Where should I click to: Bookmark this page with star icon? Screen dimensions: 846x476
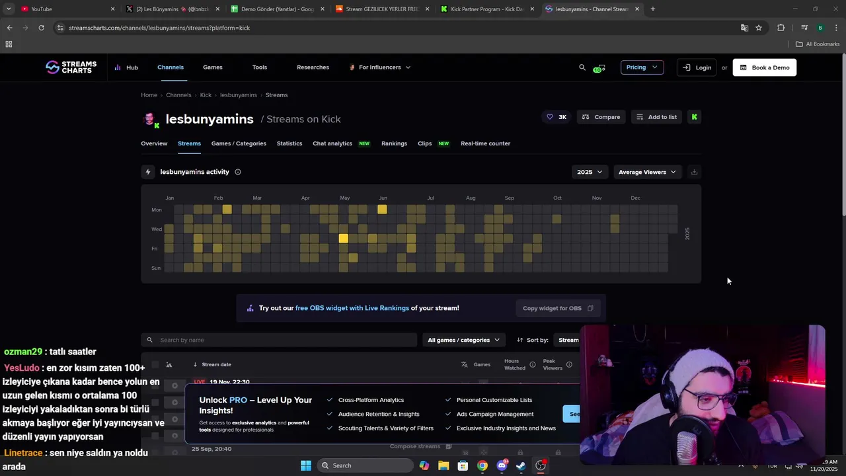(759, 28)
